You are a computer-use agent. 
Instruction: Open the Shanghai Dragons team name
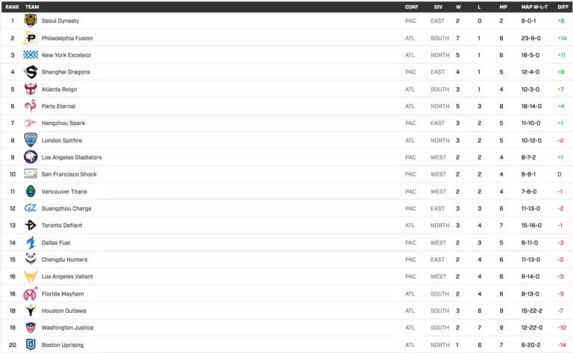point(66,71)
